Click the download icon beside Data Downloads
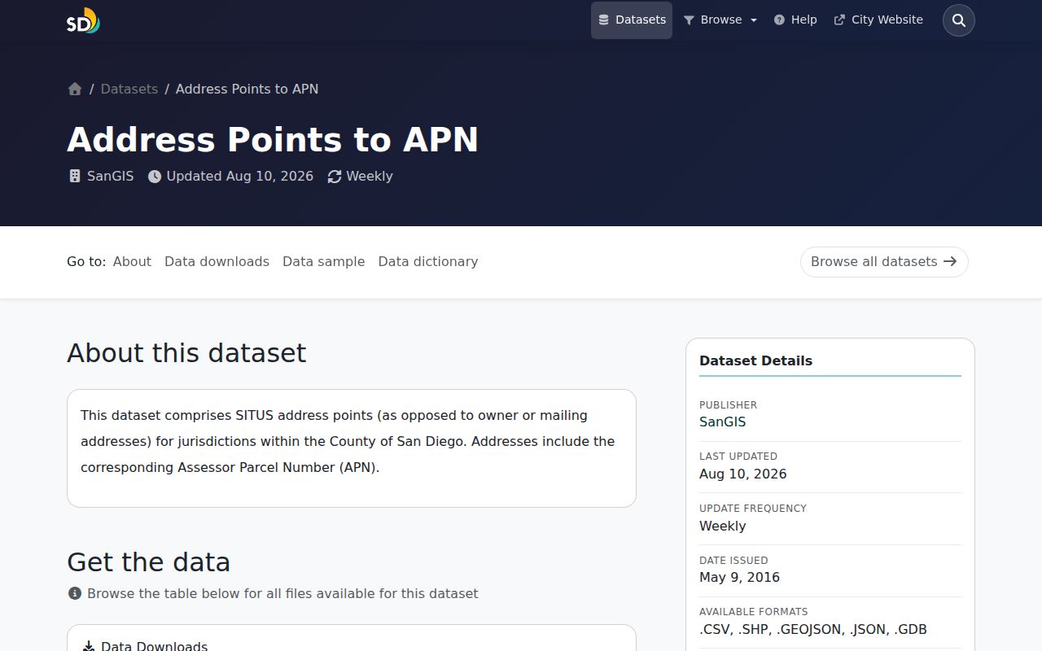This screenshot has height=651, width=1042. 89,646
